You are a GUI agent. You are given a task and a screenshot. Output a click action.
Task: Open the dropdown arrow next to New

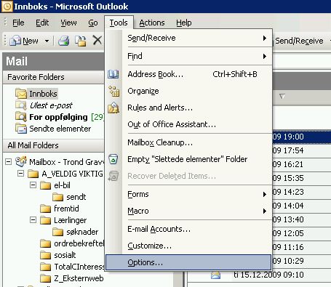(x=47, y=41)
